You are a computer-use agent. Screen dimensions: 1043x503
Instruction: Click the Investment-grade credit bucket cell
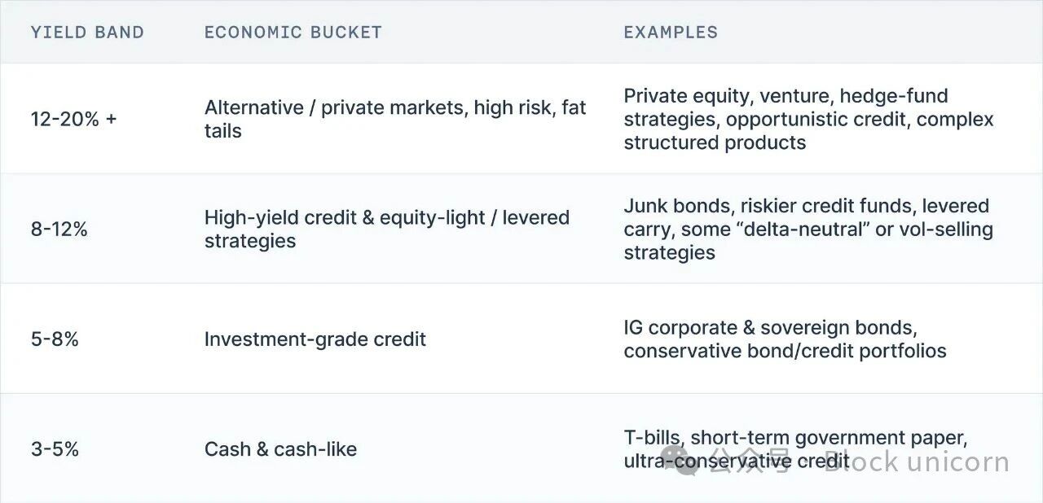click(x=315, y=339)
